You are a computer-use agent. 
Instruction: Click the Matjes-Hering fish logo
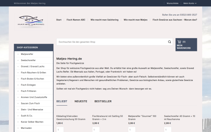tap(31, 22)
